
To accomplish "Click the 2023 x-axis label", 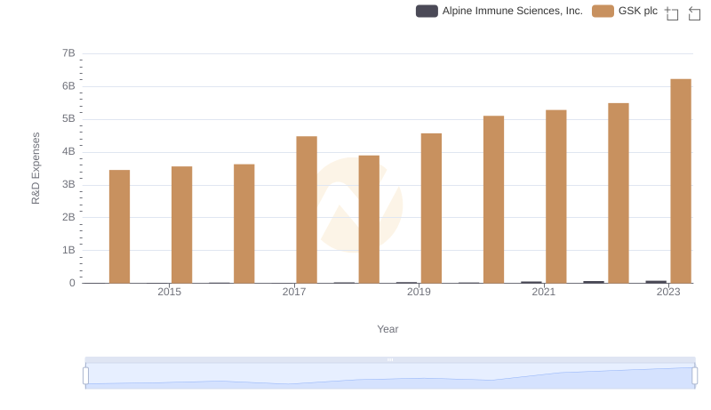I will pyautogui.click(x=668, y=292).
